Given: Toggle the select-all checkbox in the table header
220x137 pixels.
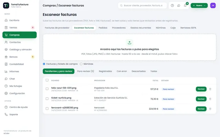Looking at the screenshot, I should pyautogui.click(x=47, y=80).
